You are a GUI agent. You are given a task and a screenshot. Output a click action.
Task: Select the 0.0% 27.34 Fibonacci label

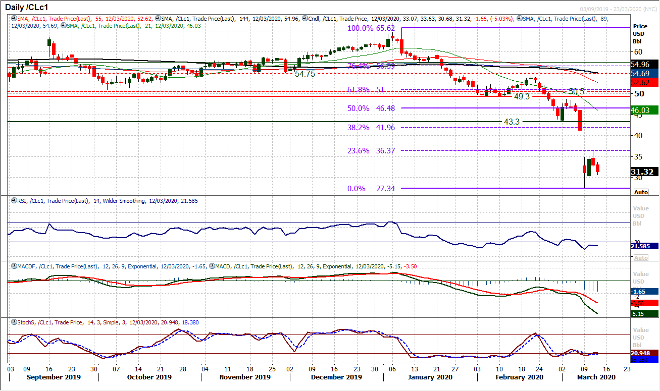(371, 189)
